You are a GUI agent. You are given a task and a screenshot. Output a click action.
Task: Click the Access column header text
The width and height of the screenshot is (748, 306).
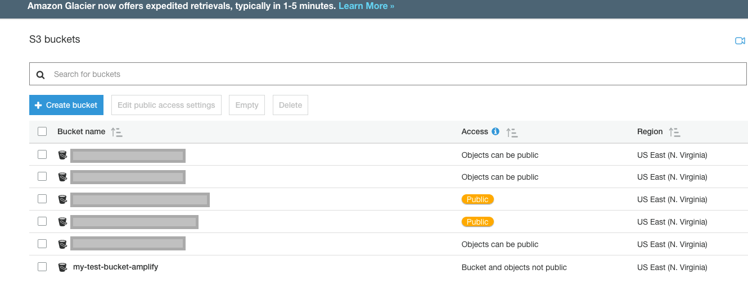475,131
